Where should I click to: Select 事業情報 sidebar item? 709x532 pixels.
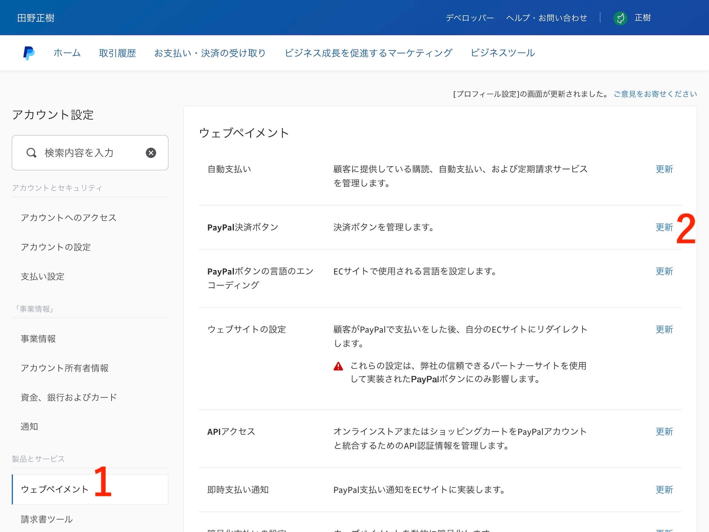38,339
